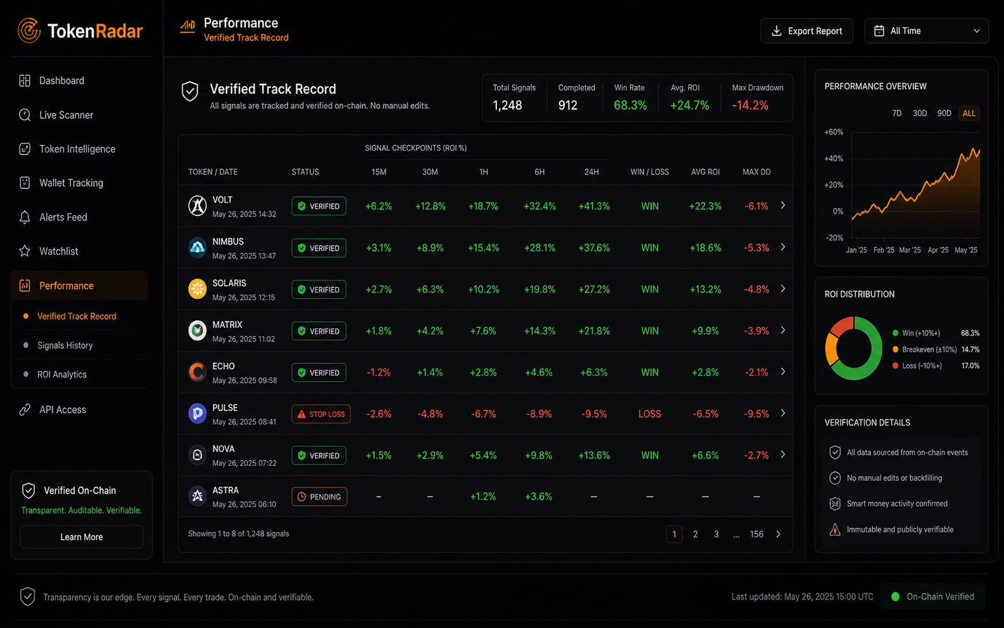Click the STOP LOSS badge on PULSE row
1004x628 pixels.
321,414
